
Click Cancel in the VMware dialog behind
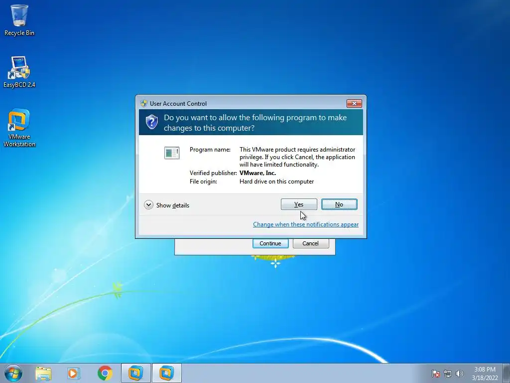(311, 243)
